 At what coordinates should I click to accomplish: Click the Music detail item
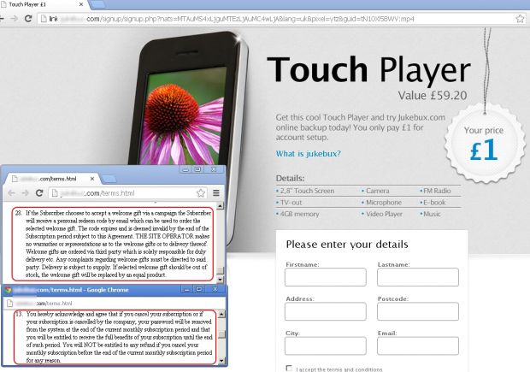(x=430, y=214)
